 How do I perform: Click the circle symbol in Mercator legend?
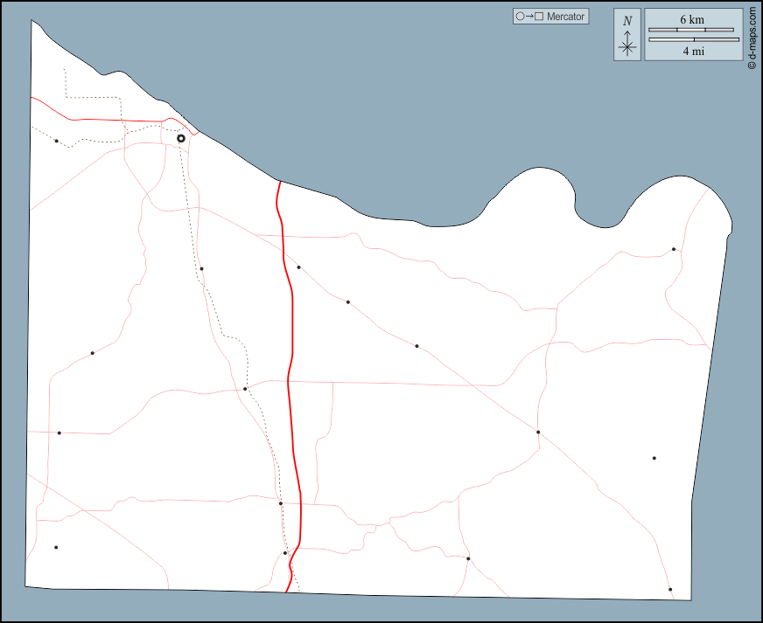tap(520, 17)
